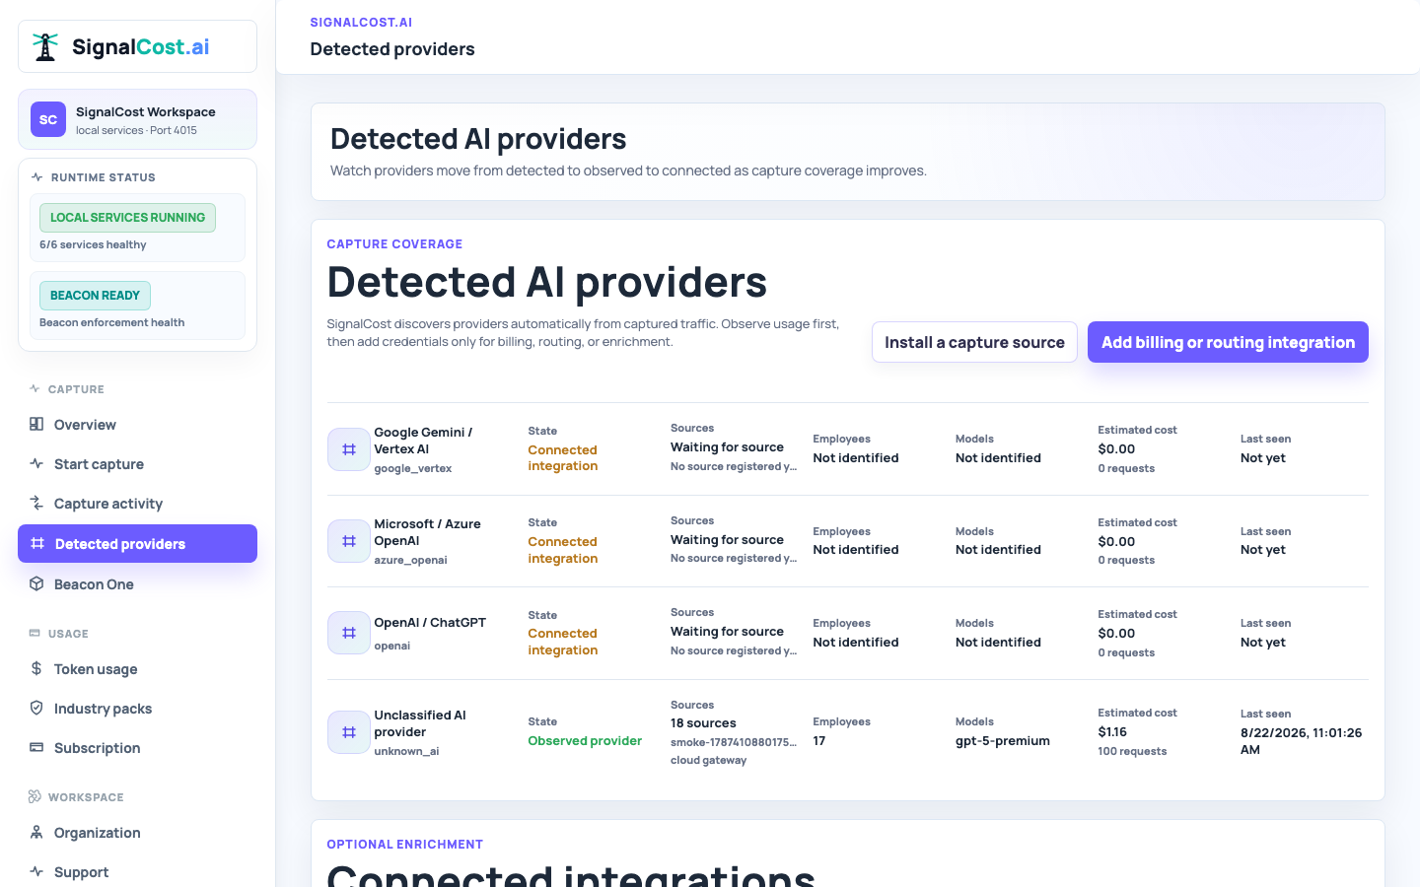Click the cloud gateway source label

coord(708,760)
